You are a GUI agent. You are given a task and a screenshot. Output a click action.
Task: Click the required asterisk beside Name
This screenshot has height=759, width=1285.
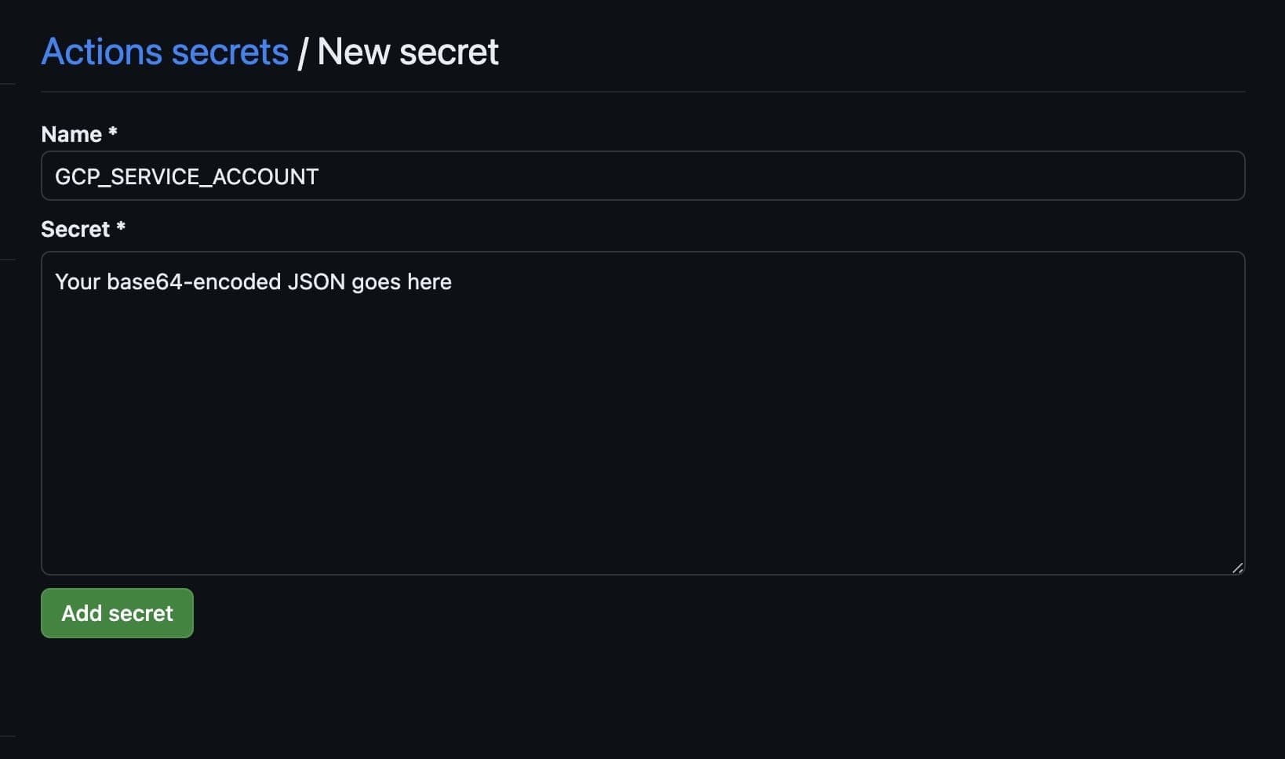pyautogui.click(x=113, y=133)
